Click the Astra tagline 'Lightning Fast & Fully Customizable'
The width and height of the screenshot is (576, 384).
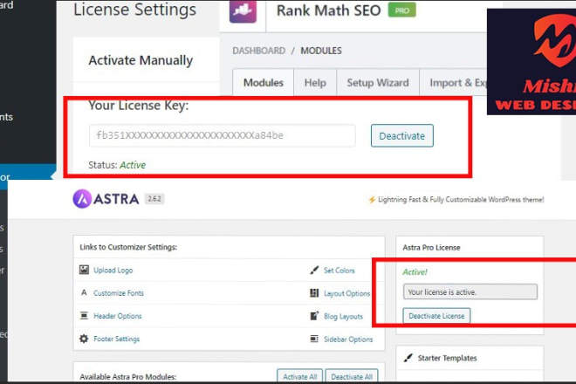point(461,200)
